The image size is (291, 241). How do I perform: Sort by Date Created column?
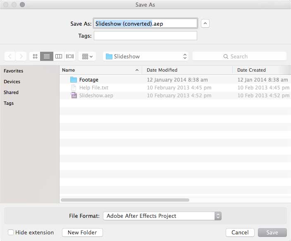click(x=262, y=70)
